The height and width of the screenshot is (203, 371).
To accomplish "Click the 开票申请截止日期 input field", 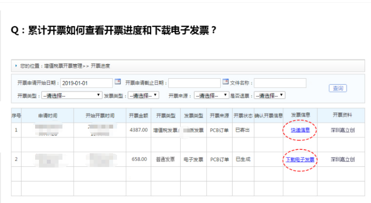I will (x=194, y=83).
